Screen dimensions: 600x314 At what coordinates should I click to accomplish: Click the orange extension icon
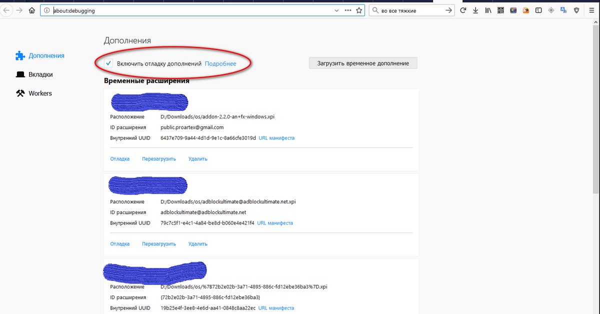click(526, 10)
